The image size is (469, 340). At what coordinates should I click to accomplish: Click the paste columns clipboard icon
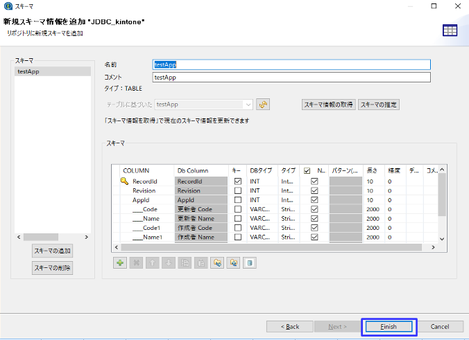point(201,263)
